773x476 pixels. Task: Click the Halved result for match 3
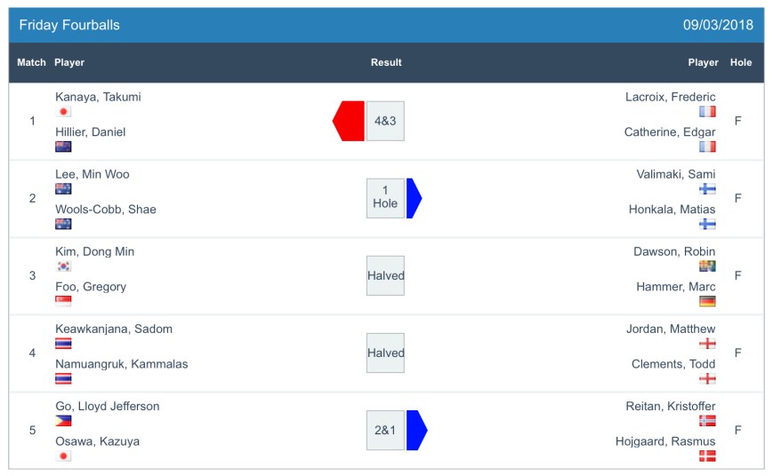pos(385,275)
